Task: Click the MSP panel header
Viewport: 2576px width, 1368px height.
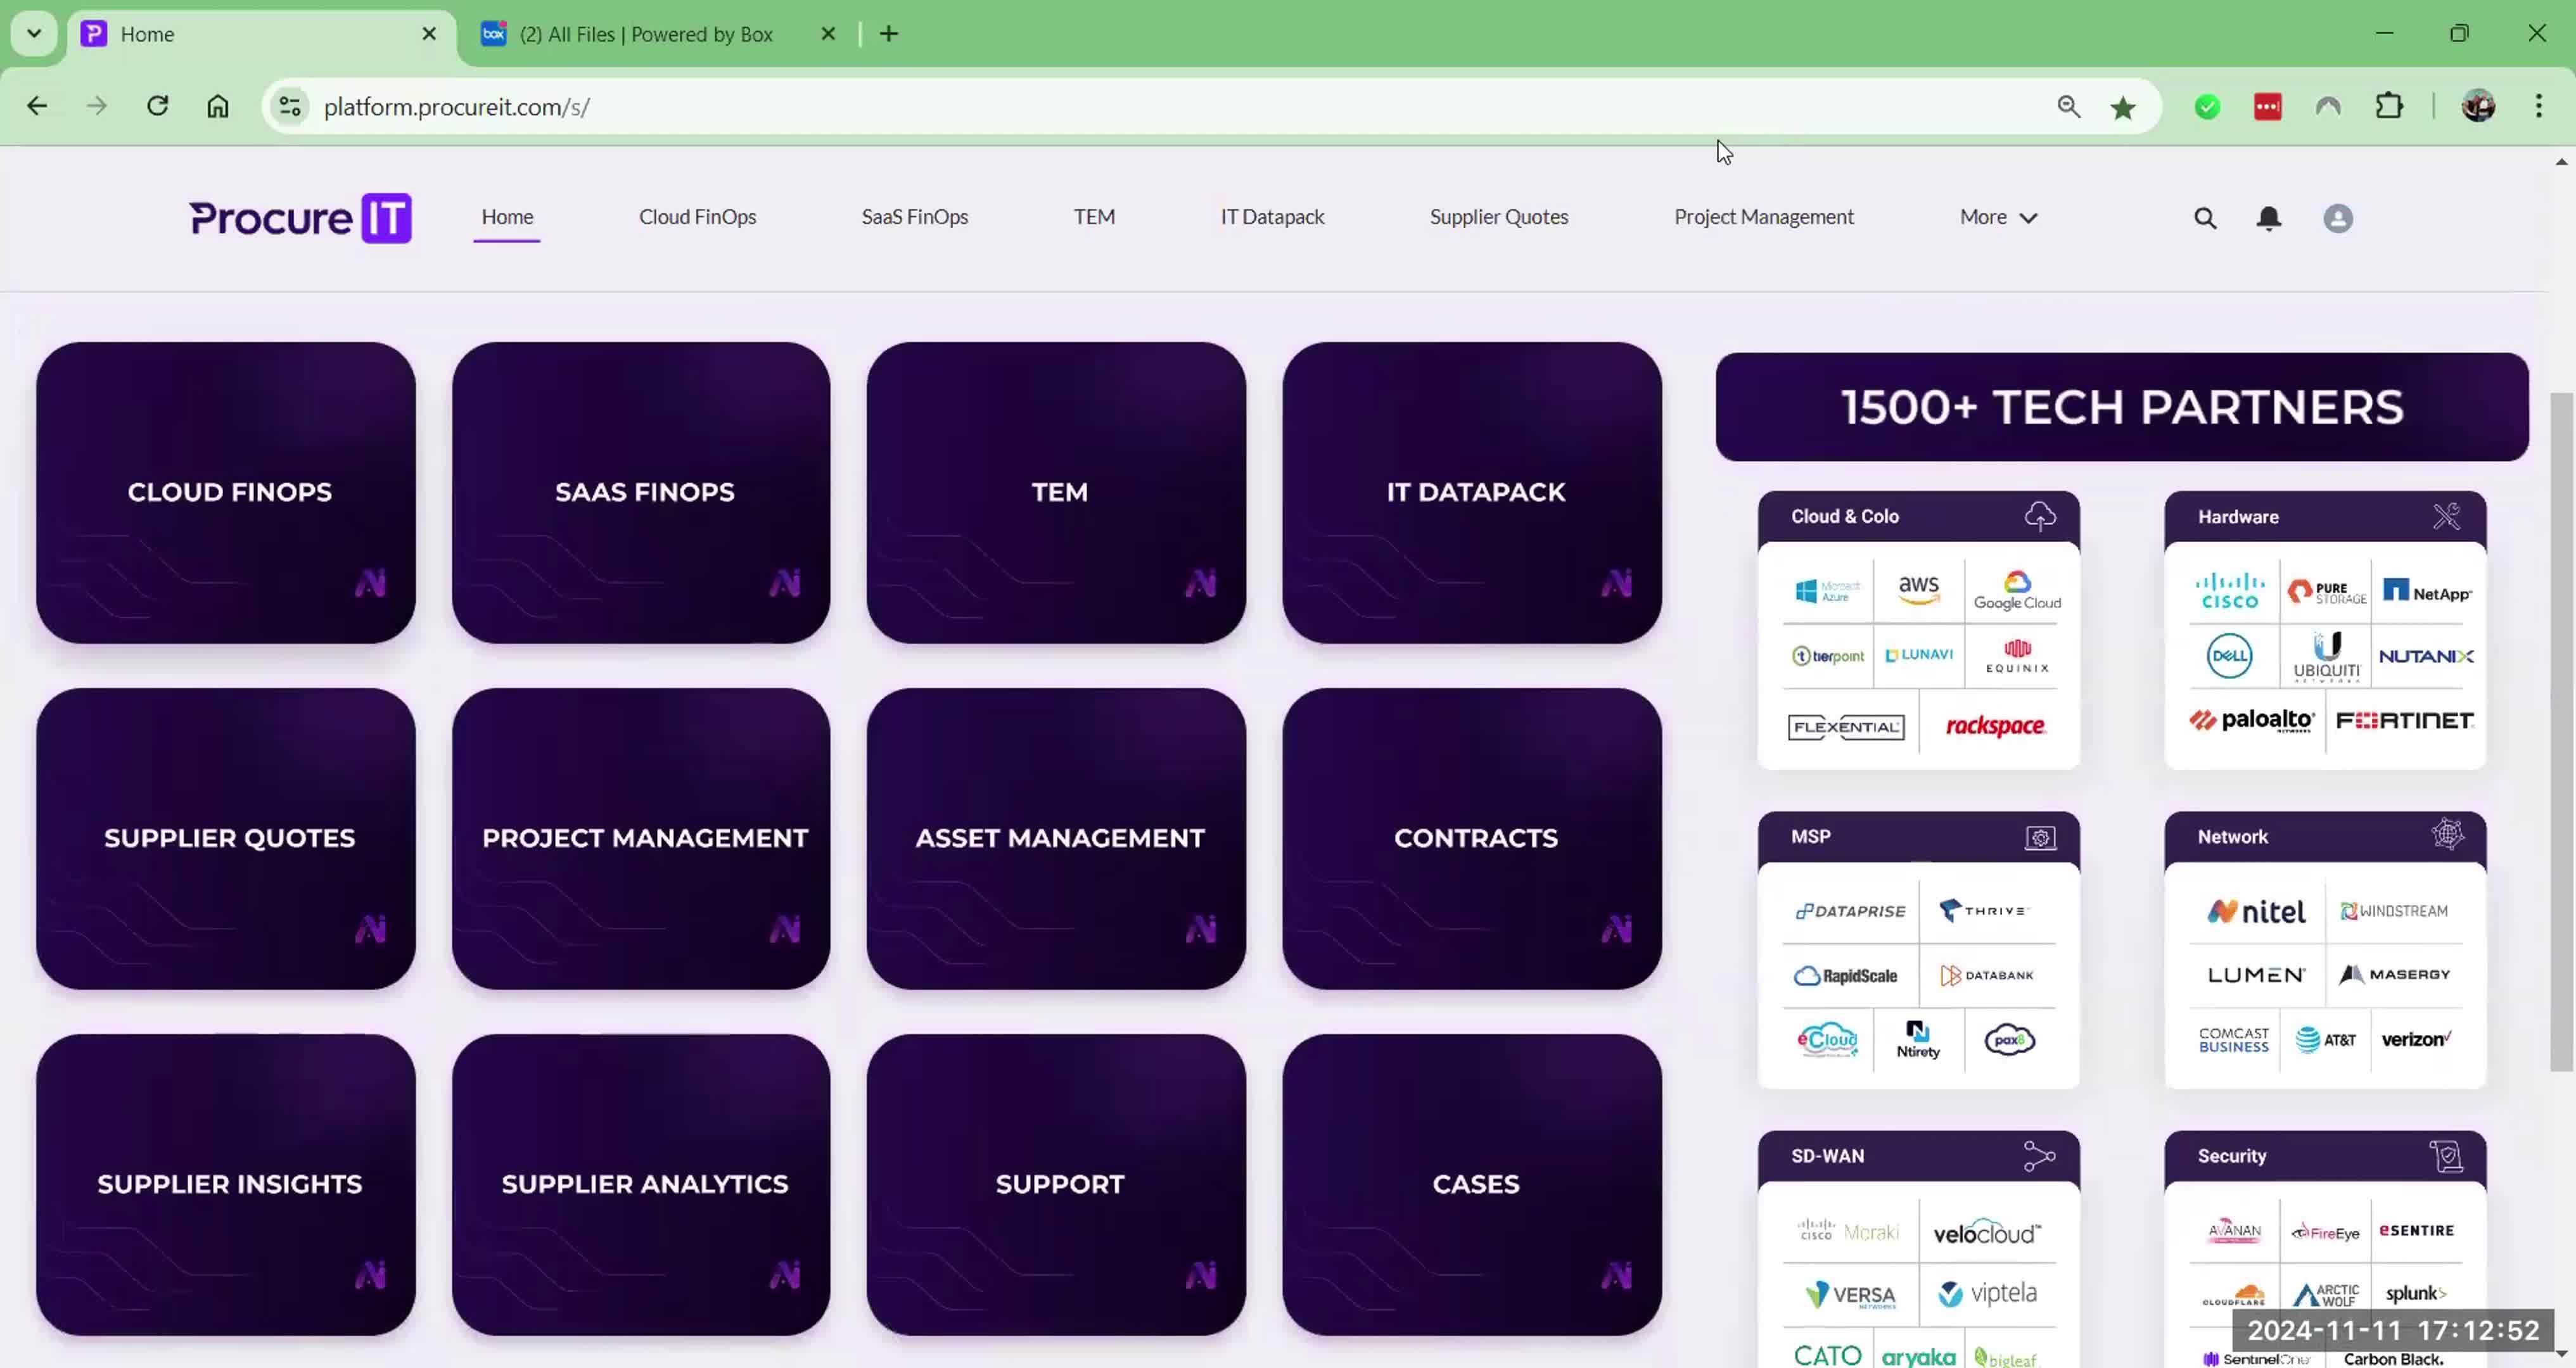Action: coord(1918,837)
